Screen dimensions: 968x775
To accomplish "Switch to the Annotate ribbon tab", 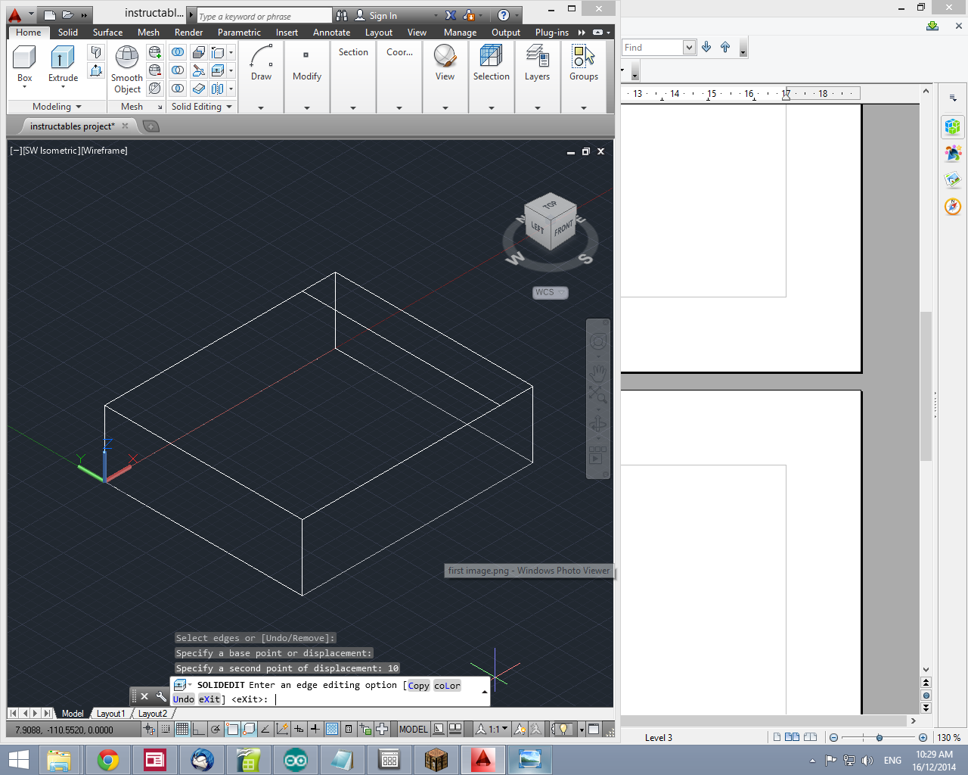I will [331, 33].
